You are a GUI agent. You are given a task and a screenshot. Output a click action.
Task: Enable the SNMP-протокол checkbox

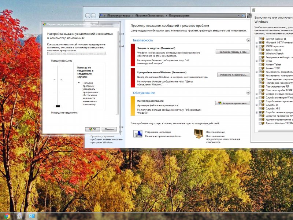pos(260,46)
